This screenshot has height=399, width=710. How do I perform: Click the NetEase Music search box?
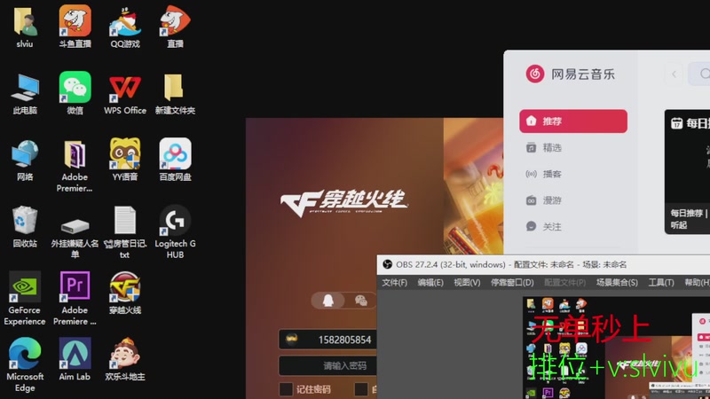pos(699,74)
